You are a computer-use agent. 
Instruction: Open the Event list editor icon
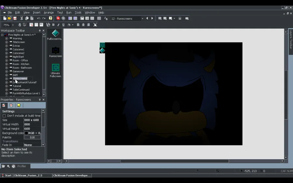pyautogui.click(x=92, y=18)
